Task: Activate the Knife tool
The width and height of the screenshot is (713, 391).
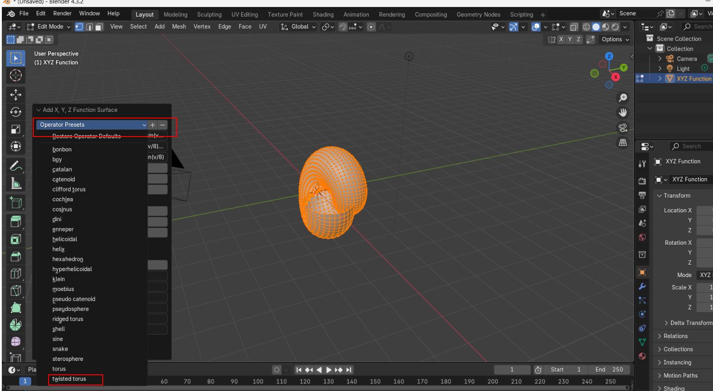Action: [x=16, y=291]
